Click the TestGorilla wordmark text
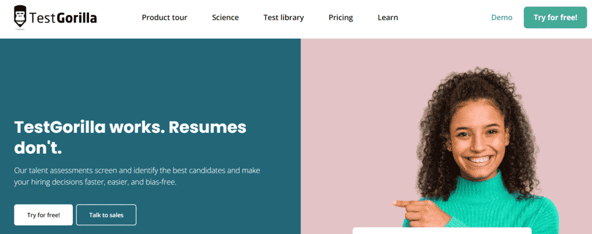This screenshot has width=592, height=234. [x=62, y=18]
